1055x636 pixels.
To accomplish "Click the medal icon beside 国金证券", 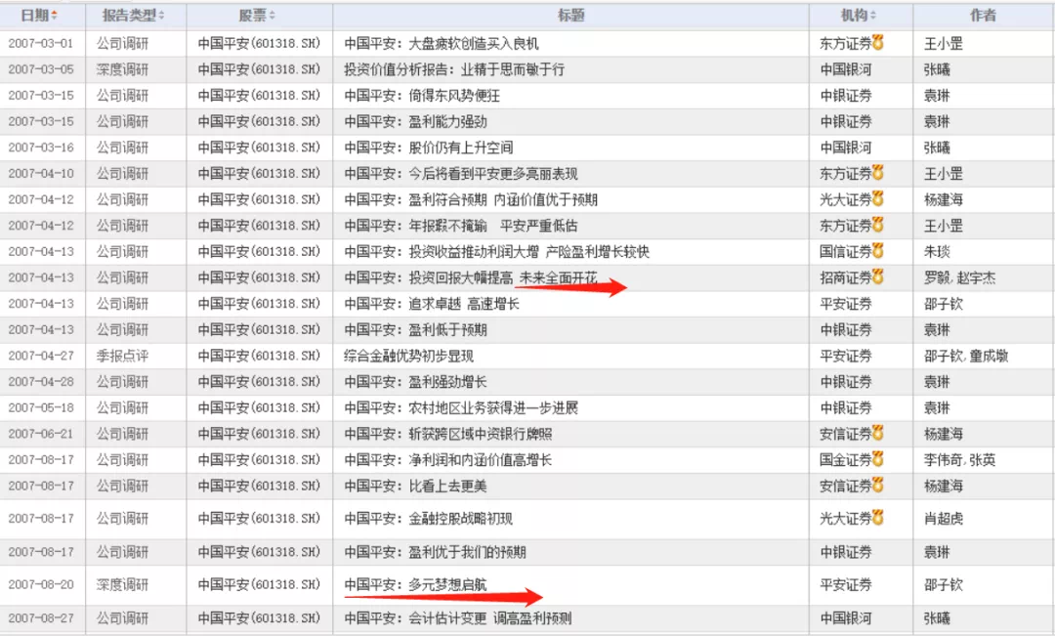I will pos(878,459).
